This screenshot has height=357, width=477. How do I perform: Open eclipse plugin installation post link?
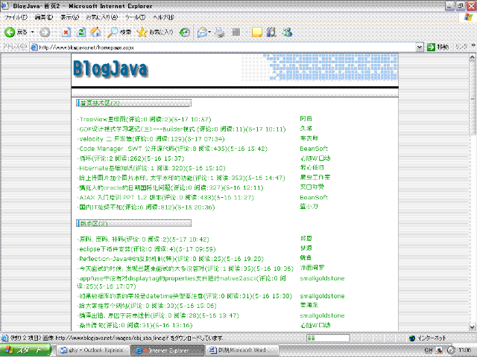(148, 249)
